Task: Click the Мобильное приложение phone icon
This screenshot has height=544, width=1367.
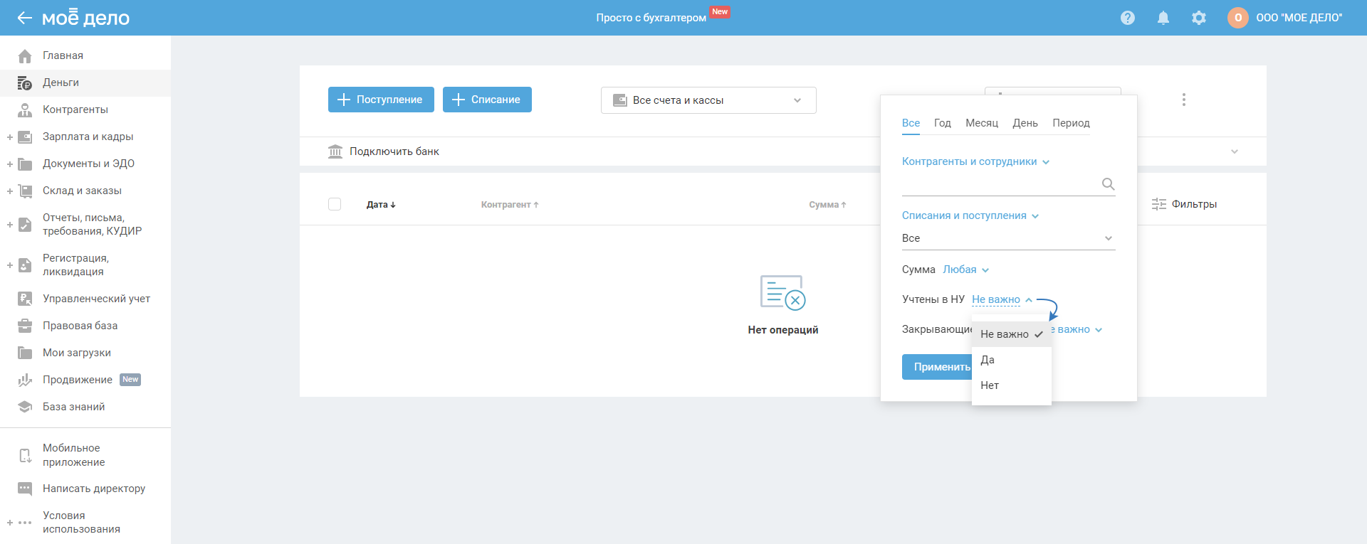Action: [x=25, y=455]
